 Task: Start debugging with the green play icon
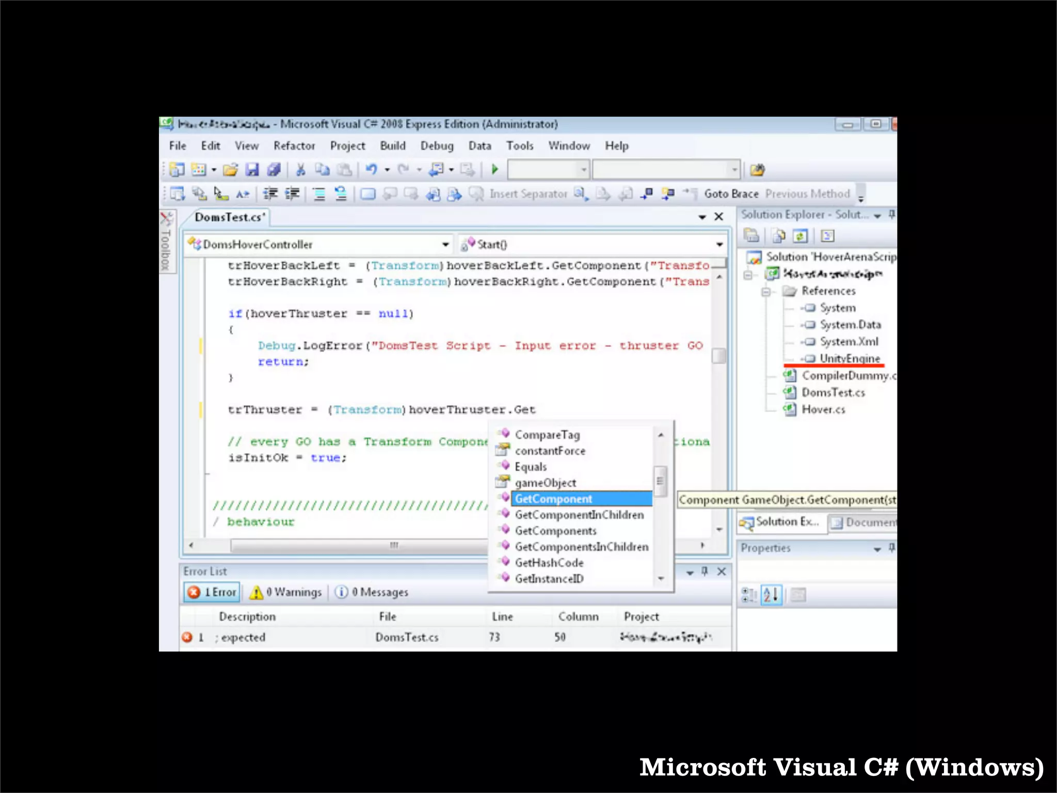click(x=495, y=169)
